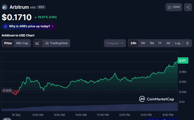
Task: Click the 0.140 y-axis label
Action: pos(183,92)
